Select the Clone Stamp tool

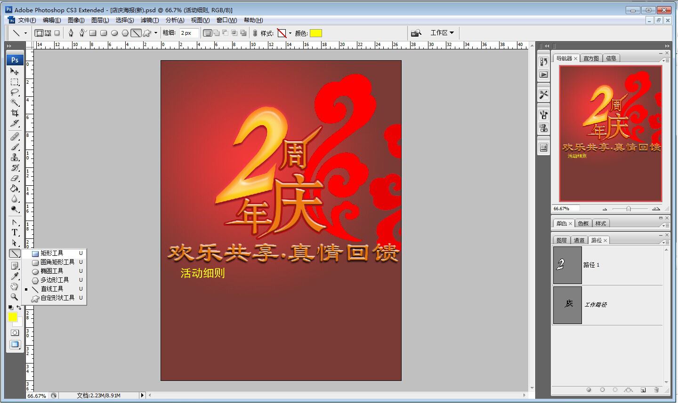click(15, 157)
